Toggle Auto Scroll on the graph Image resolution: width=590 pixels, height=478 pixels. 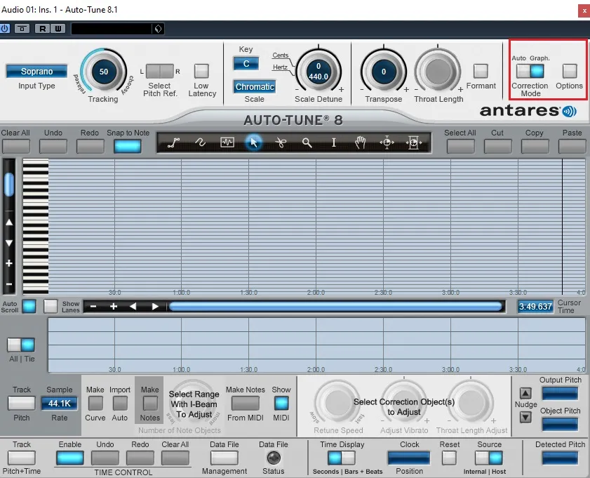pos(29,306)
